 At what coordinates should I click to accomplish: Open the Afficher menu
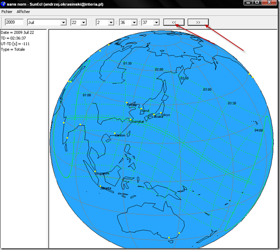pyautogui.click(x=23, y=12)
